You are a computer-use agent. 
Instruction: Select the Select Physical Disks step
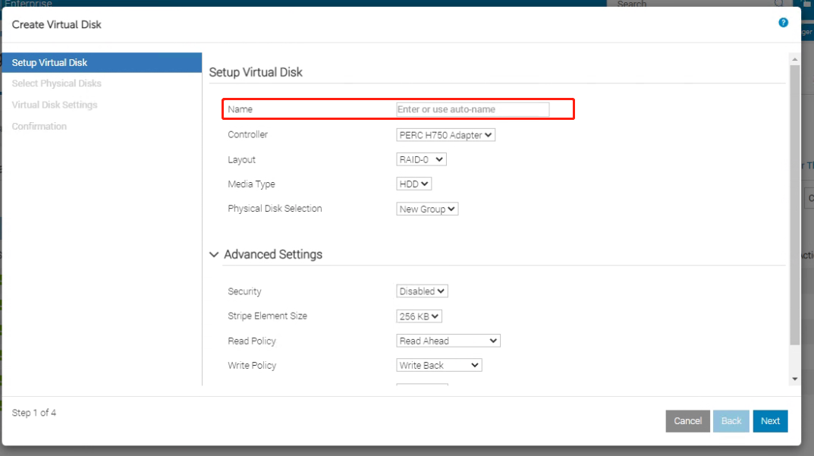click(x=57, y=83)
